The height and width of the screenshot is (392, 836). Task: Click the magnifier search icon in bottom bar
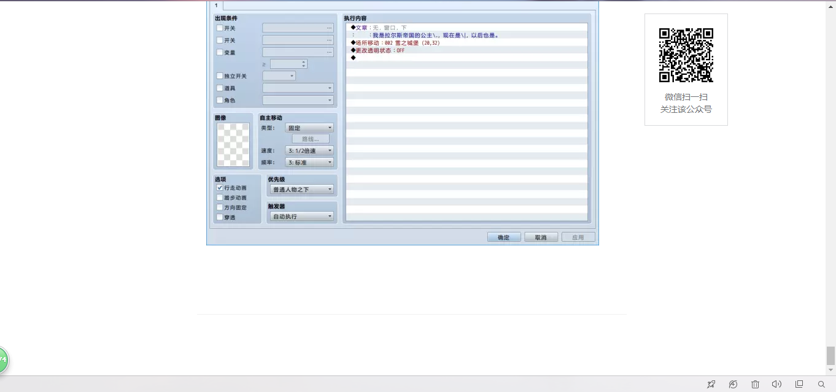[821, 384]
